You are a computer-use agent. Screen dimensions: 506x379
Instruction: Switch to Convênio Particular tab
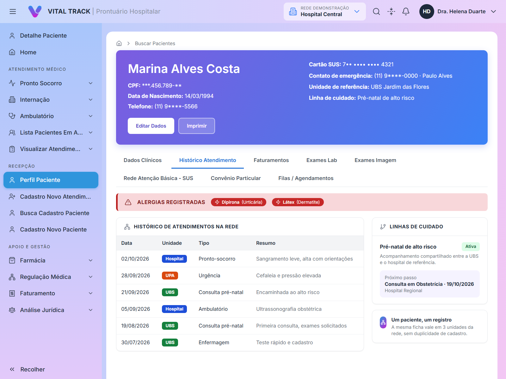coord(236,178)
